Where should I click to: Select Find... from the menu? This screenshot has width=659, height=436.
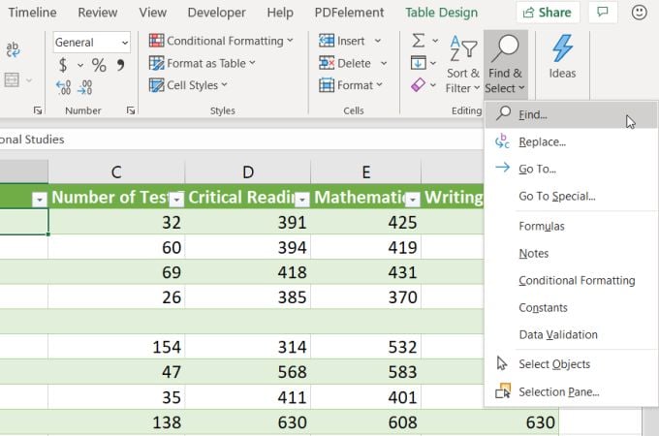533,114
